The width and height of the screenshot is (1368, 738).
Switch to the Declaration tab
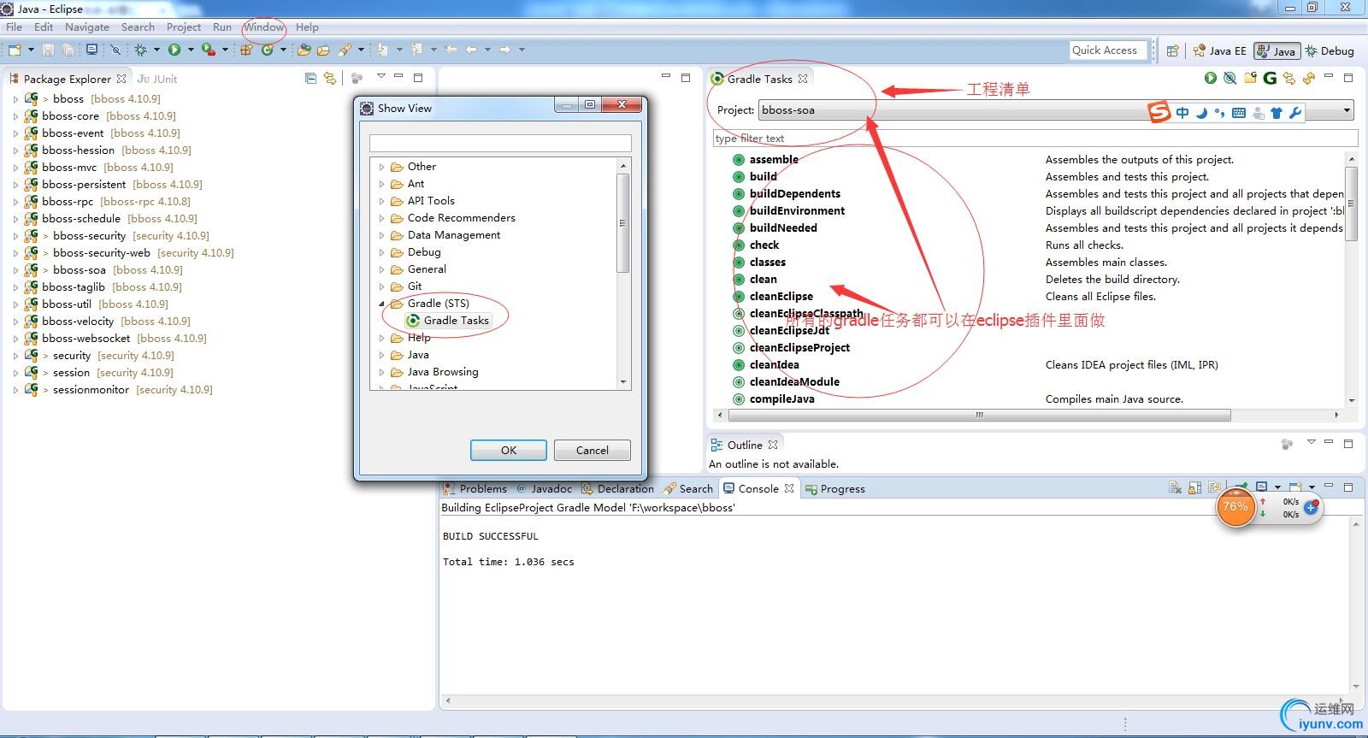click(618, 488)
